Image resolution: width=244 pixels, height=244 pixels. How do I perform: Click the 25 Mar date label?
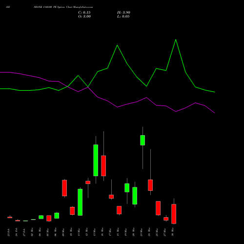[157, 232]
